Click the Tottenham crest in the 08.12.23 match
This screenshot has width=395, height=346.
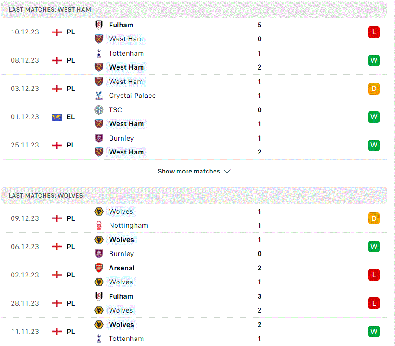pos(99,53)
